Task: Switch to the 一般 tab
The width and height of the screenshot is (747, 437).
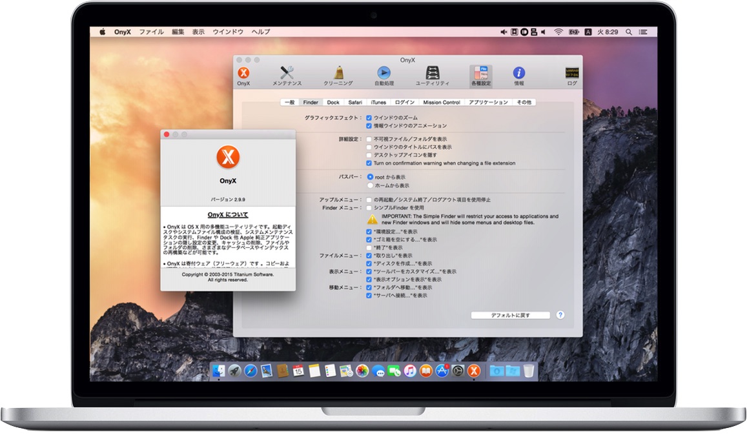Action: coord(290,103)
